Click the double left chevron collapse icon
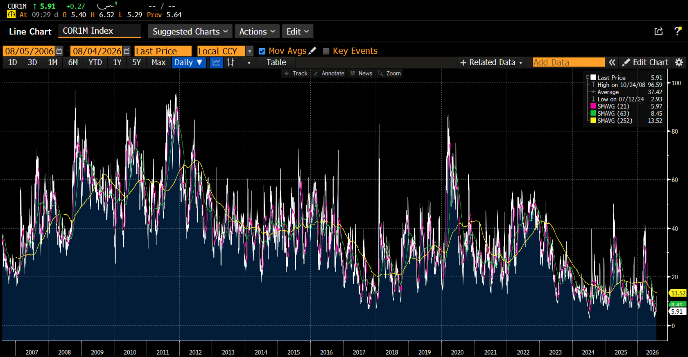The height and width of the screenshot is (357, 688). [x=612, y=62]
